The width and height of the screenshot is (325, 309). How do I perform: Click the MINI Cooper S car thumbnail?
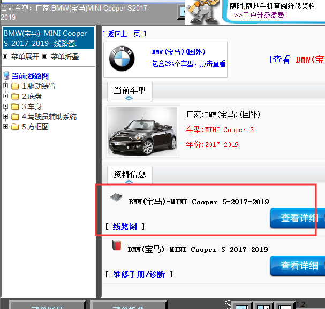point(142,131)
